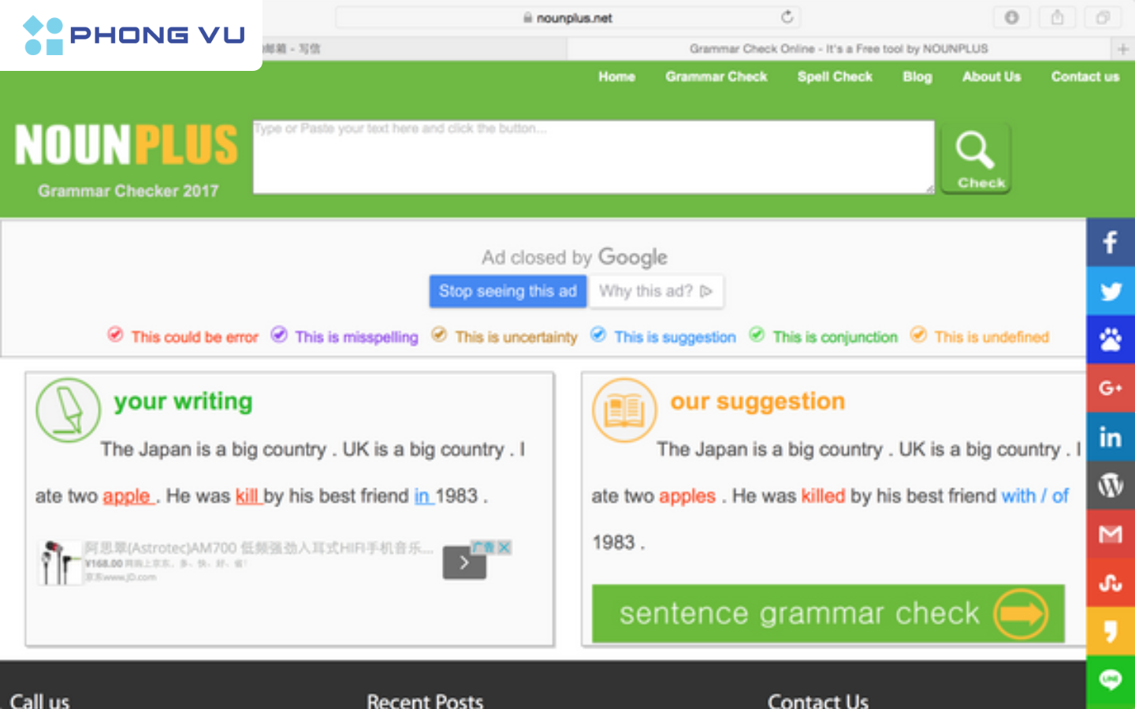Screen dimensions: 1135x709
Task: Open the earphone ad thumbnail
Action: click(x=60, y=562)
